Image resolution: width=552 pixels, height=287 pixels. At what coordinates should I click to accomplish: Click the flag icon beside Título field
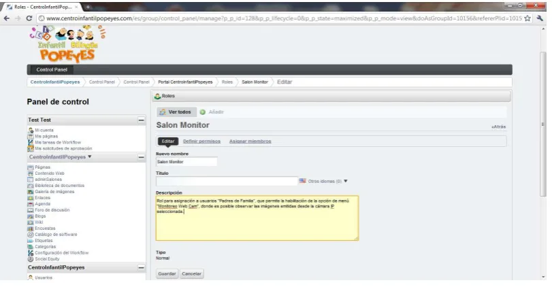coord(302,181)
